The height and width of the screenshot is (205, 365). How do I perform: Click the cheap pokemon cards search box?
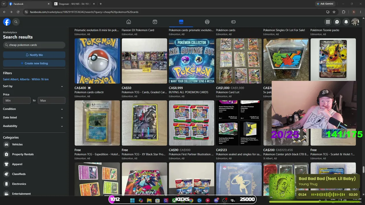tap(34, 45)
